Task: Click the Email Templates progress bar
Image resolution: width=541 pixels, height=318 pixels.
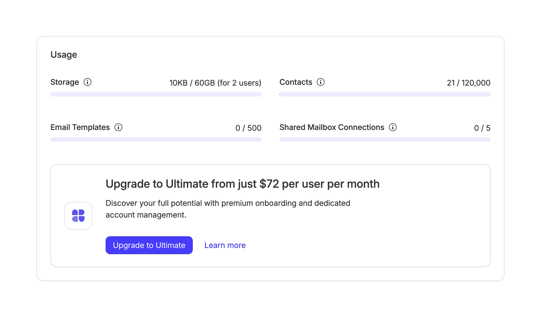Action: [x=156, y=139]
